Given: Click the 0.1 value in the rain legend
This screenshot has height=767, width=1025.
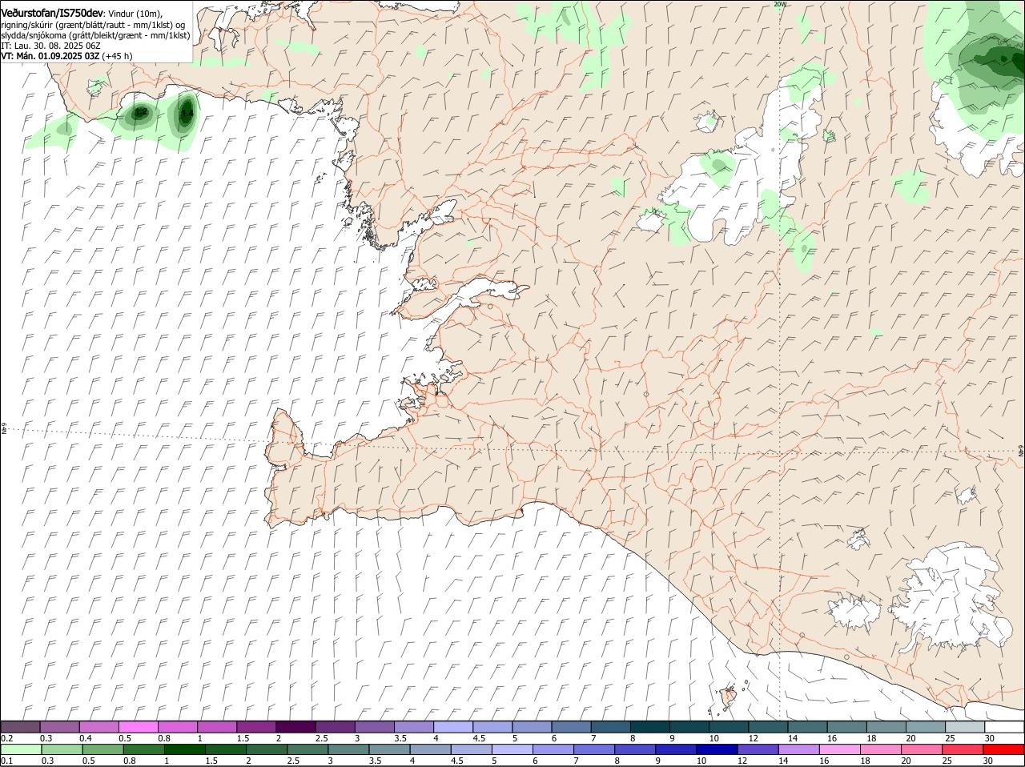Looking at the screenshot, I should tap(6, 761).
